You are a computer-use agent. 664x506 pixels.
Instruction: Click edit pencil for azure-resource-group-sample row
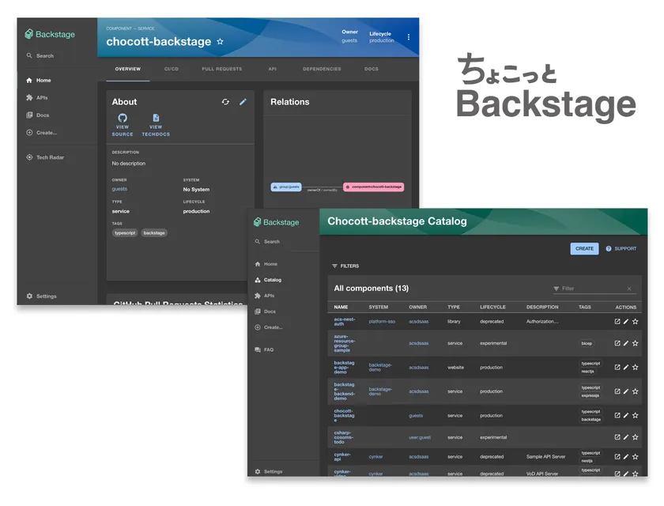[x=626, y=343]
